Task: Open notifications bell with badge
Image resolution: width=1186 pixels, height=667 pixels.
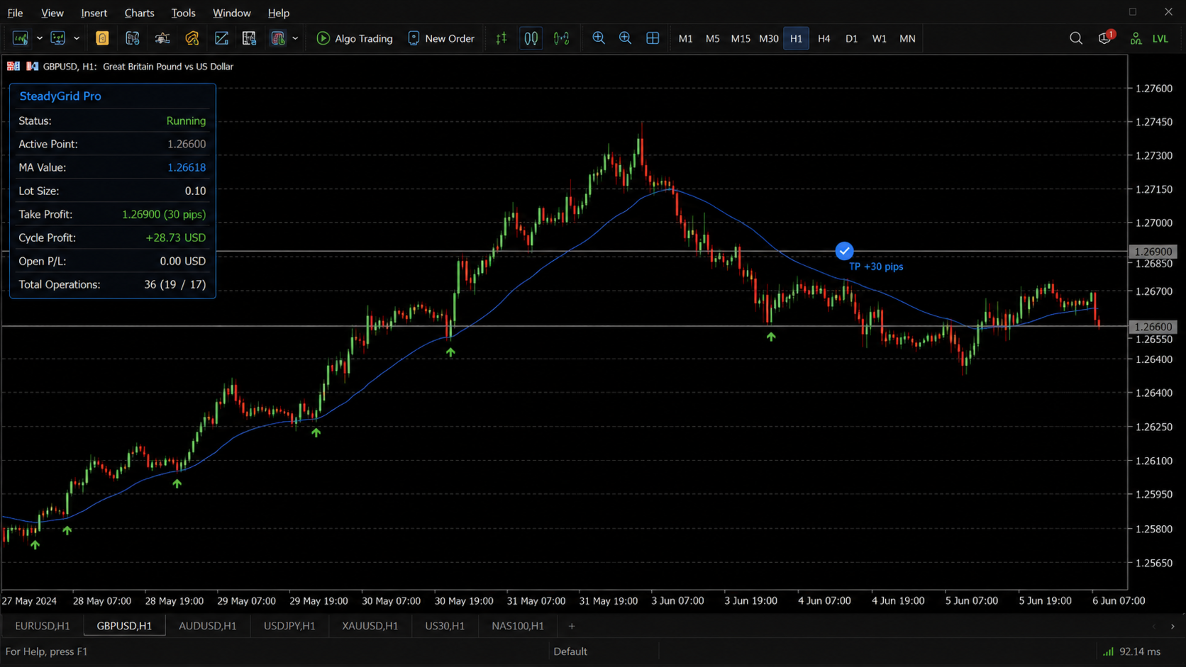Action: [x=1105, y=38]
